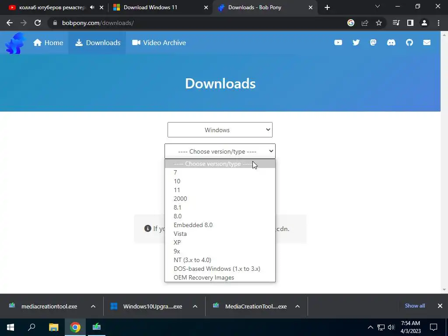Open the Mastodon social icon link
The image size is (448, 336).
tap(373, 42)
